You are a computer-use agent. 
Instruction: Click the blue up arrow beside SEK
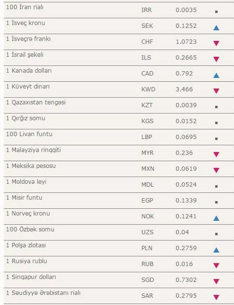(216, 28)
